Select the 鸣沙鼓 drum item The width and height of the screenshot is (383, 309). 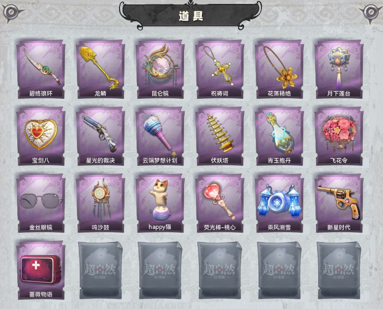pos(100,203)
